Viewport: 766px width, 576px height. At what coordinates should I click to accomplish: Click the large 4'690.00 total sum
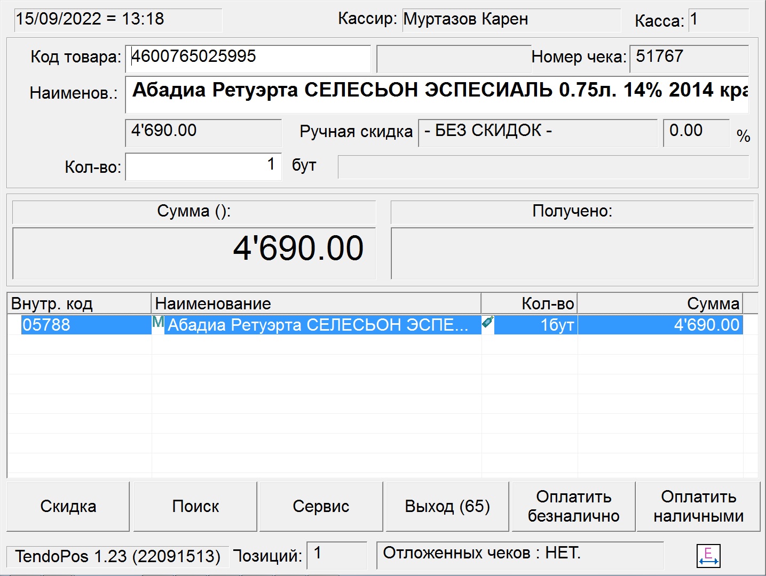pos(298,248)
